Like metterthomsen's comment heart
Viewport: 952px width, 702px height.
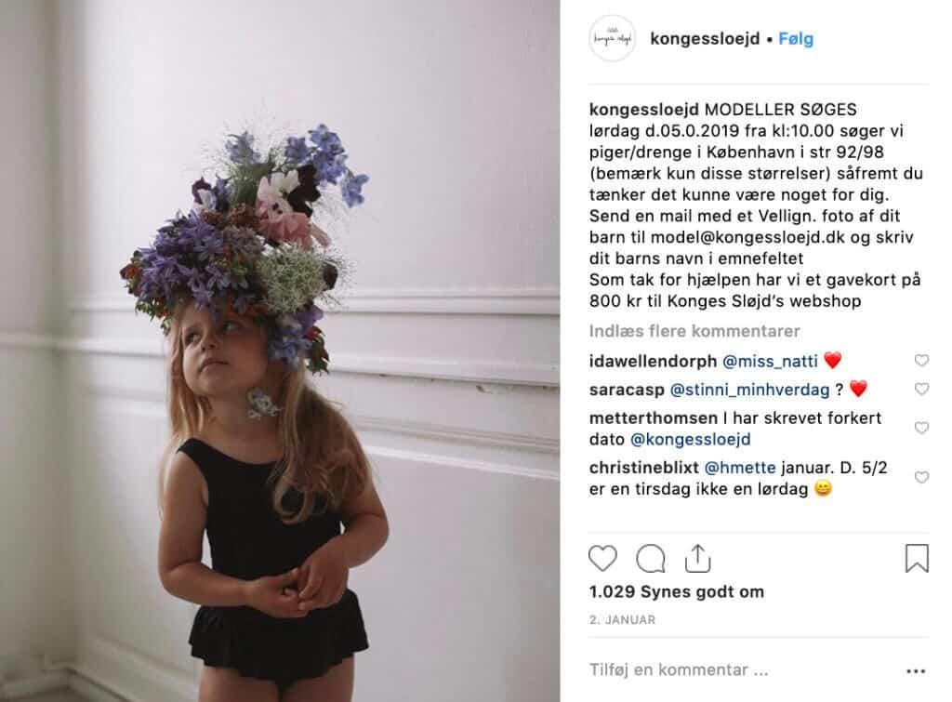(x=921, y=428)
